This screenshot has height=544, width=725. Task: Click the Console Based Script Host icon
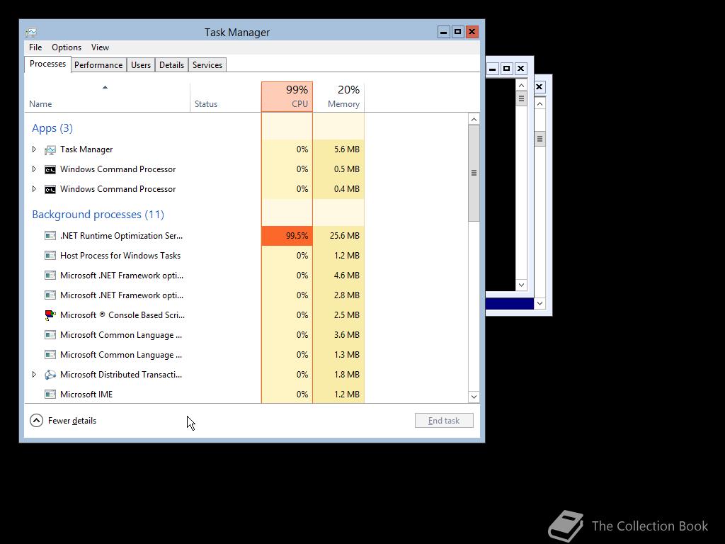[x=50, y=315]
